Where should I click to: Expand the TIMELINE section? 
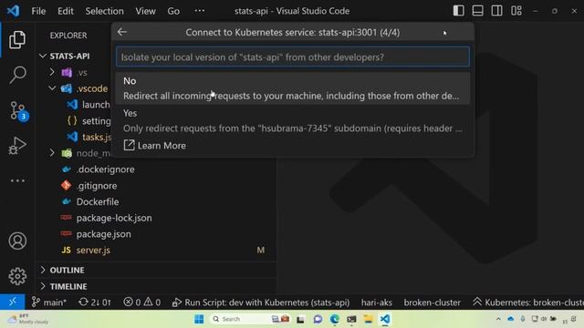tap(68, 286)
